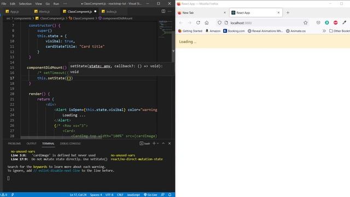This screenshot has height=197, width=350.
Task: Switch to the OUTPUT panel tab
Action: tap(32, 143)
